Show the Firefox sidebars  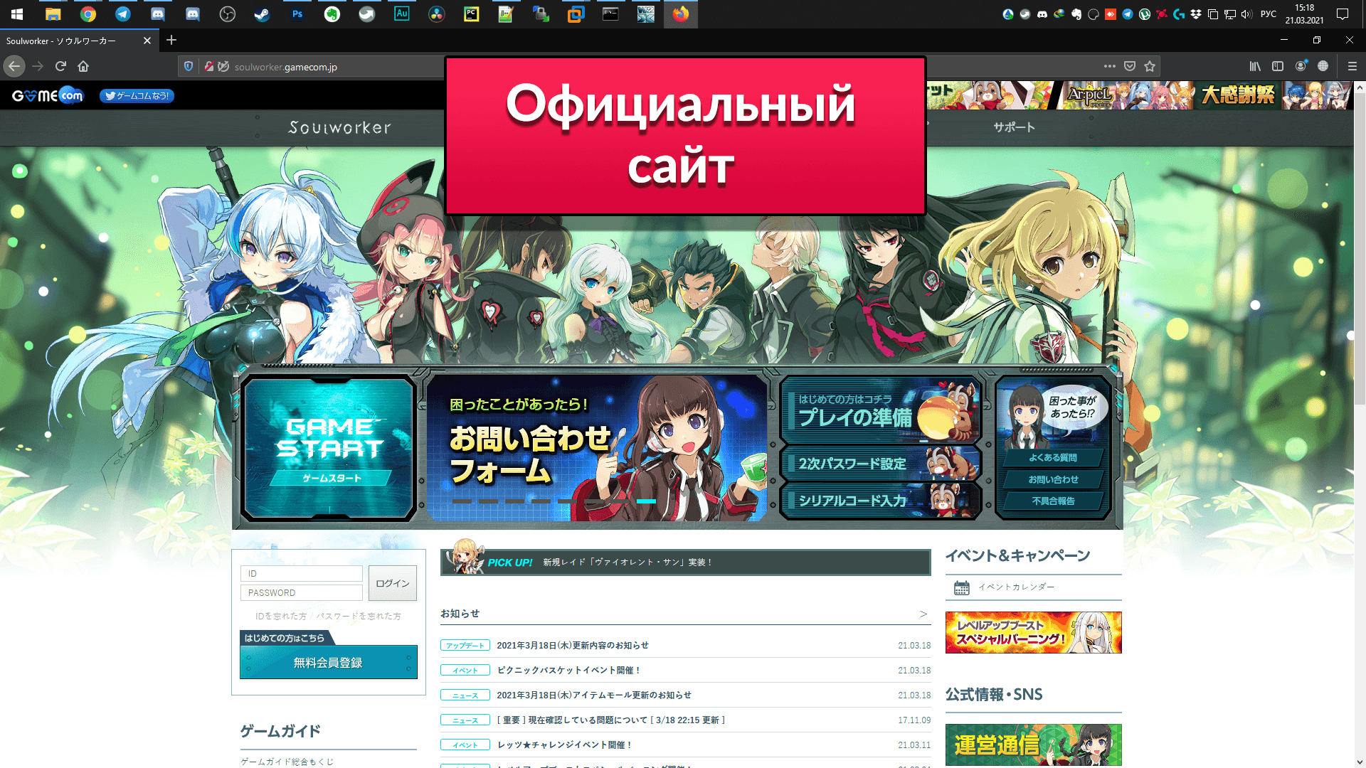click(1278, 66)
